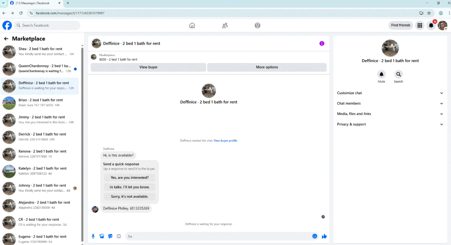Click the GIF icon
This screenshot has height=245, width=451.
(x=119, y=236)
